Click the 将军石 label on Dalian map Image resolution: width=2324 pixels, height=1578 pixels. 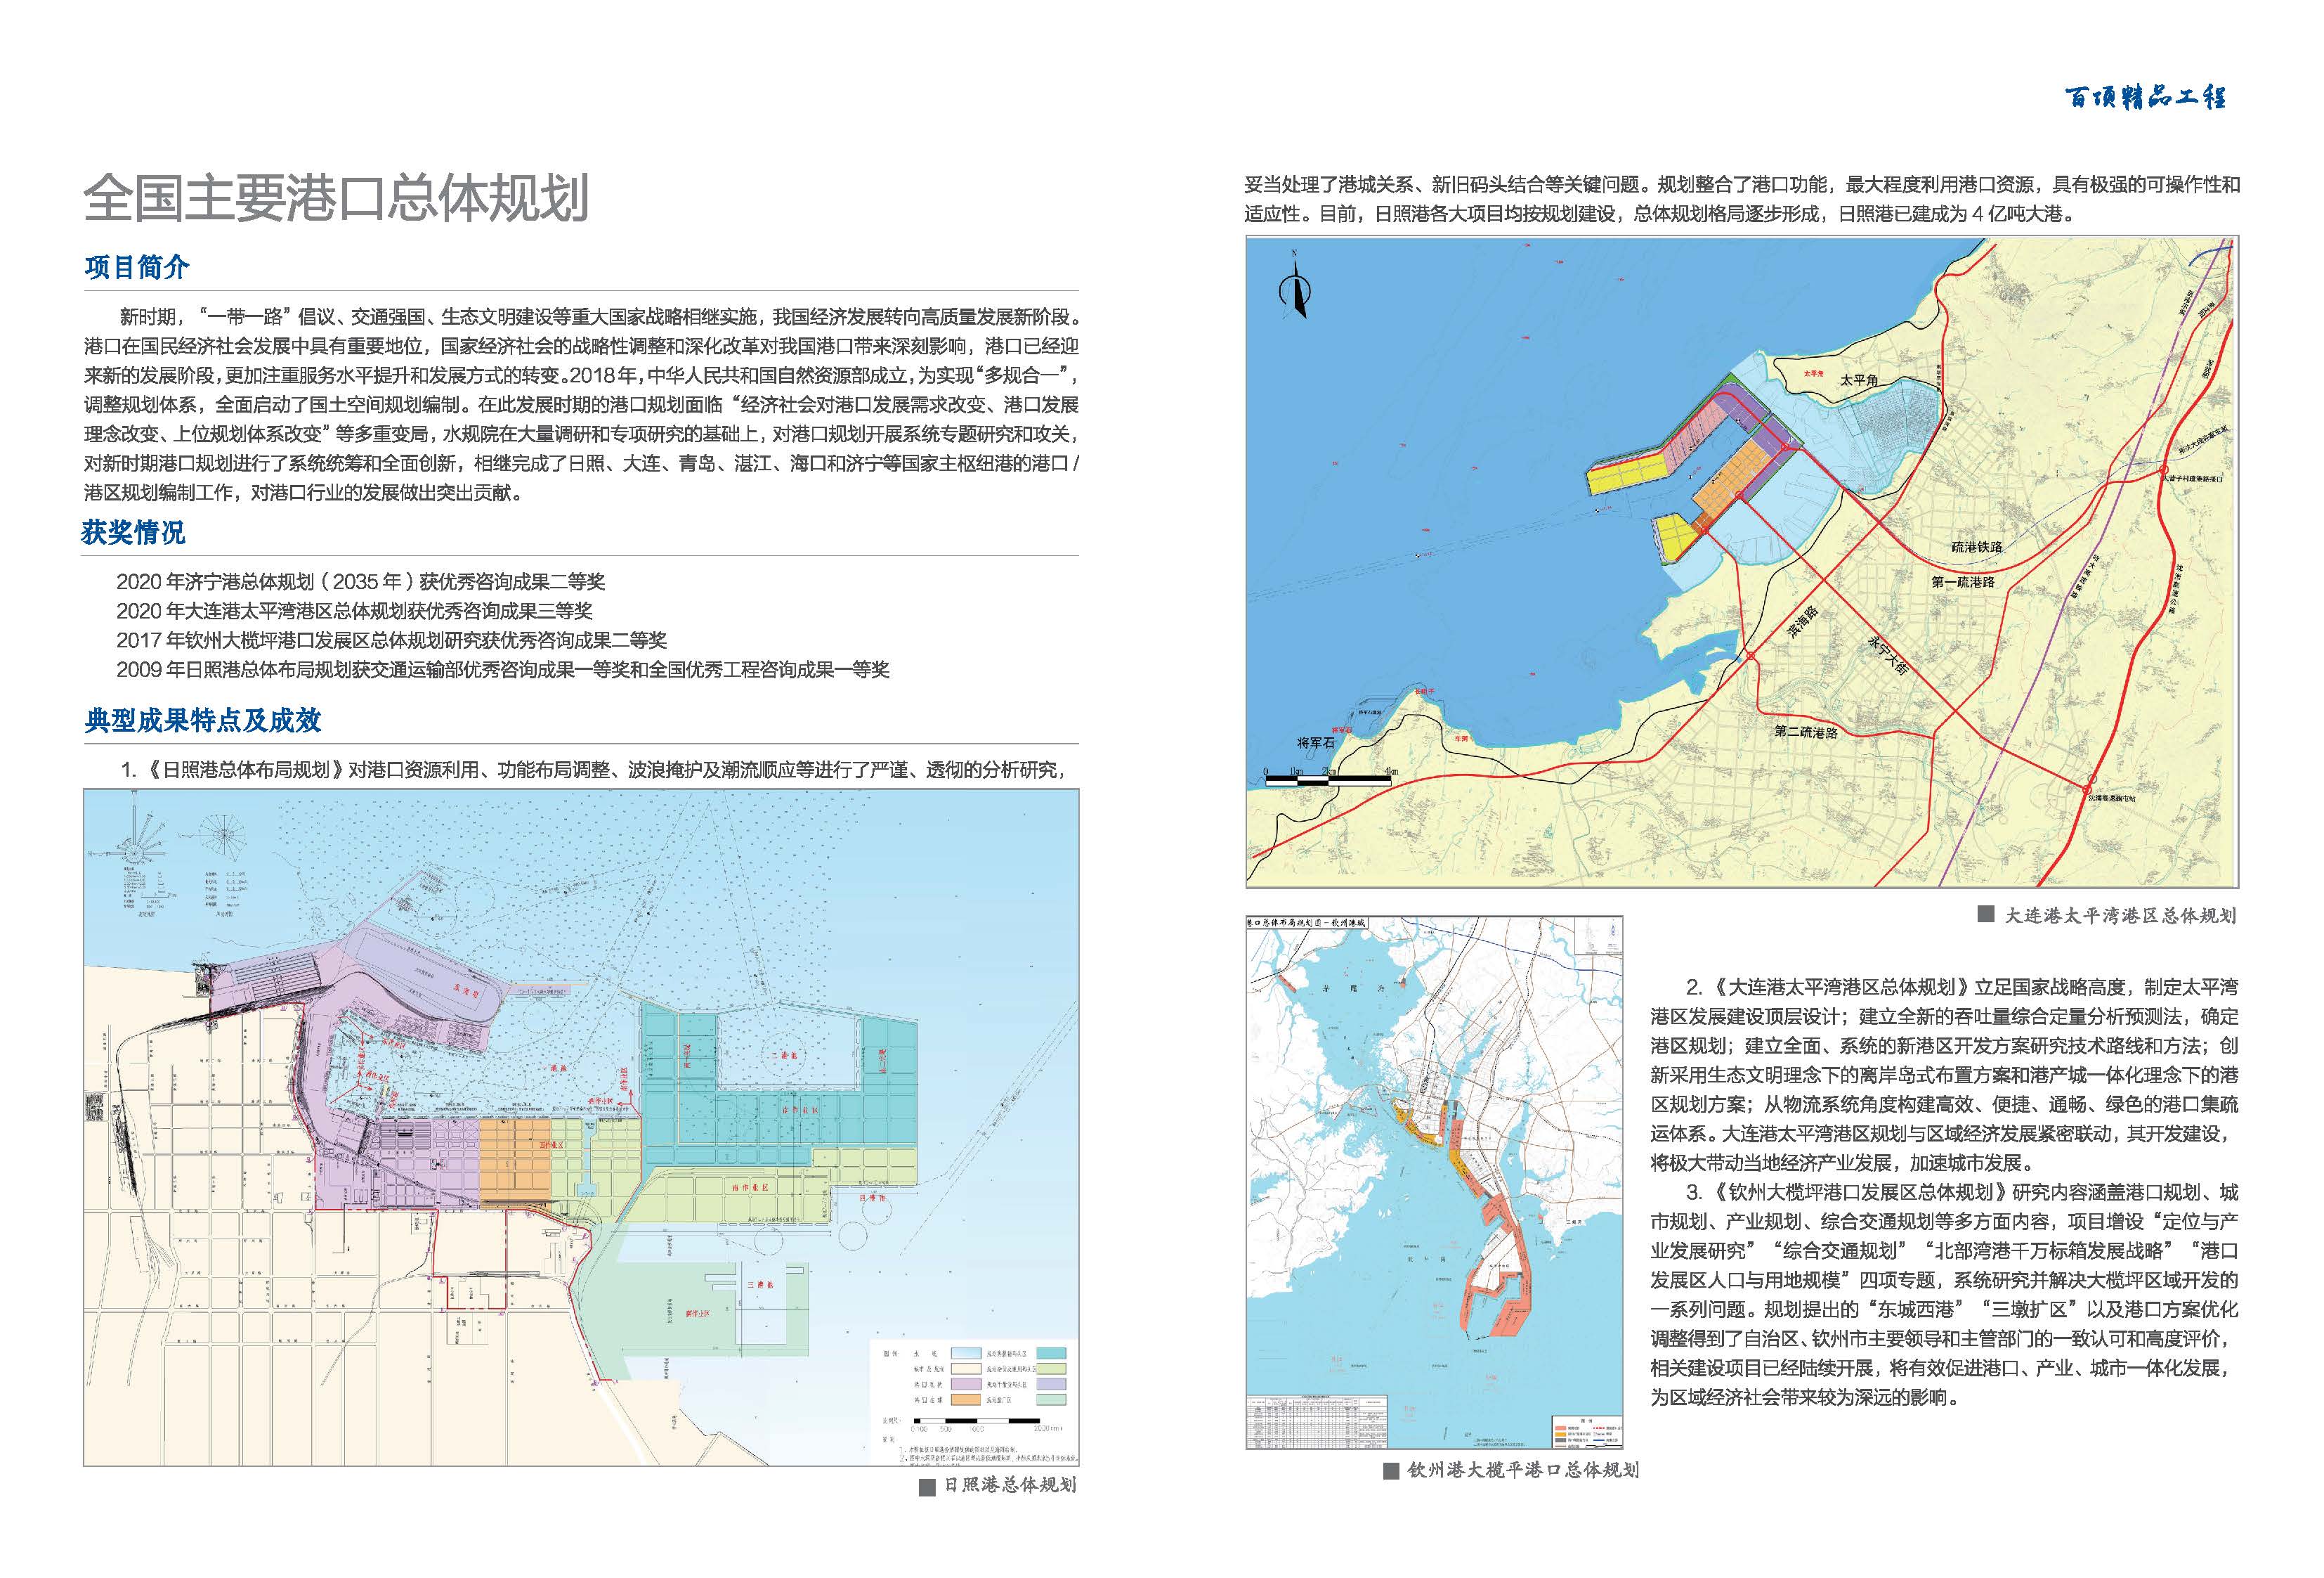1316,744
